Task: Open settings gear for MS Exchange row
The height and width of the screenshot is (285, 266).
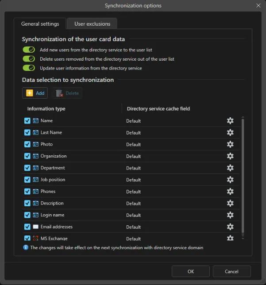Action: point(230,238)
